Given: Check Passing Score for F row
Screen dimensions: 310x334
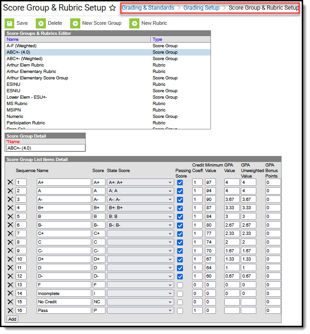Looking at the screenshot, I should (x=180, y=285).
